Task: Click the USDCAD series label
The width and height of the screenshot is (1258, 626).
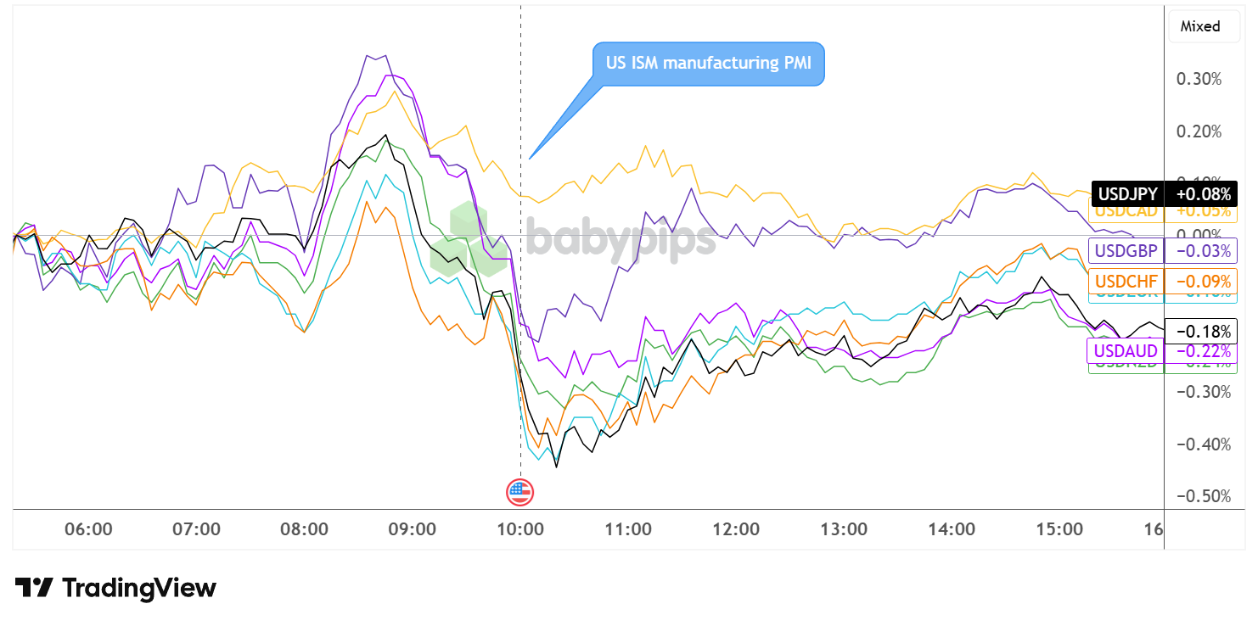Action: (x=1127, y=211)
